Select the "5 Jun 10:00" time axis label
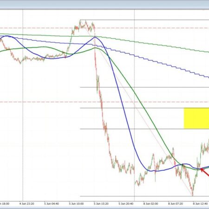This screenshot has width=209, height=209. pos(76,203)
